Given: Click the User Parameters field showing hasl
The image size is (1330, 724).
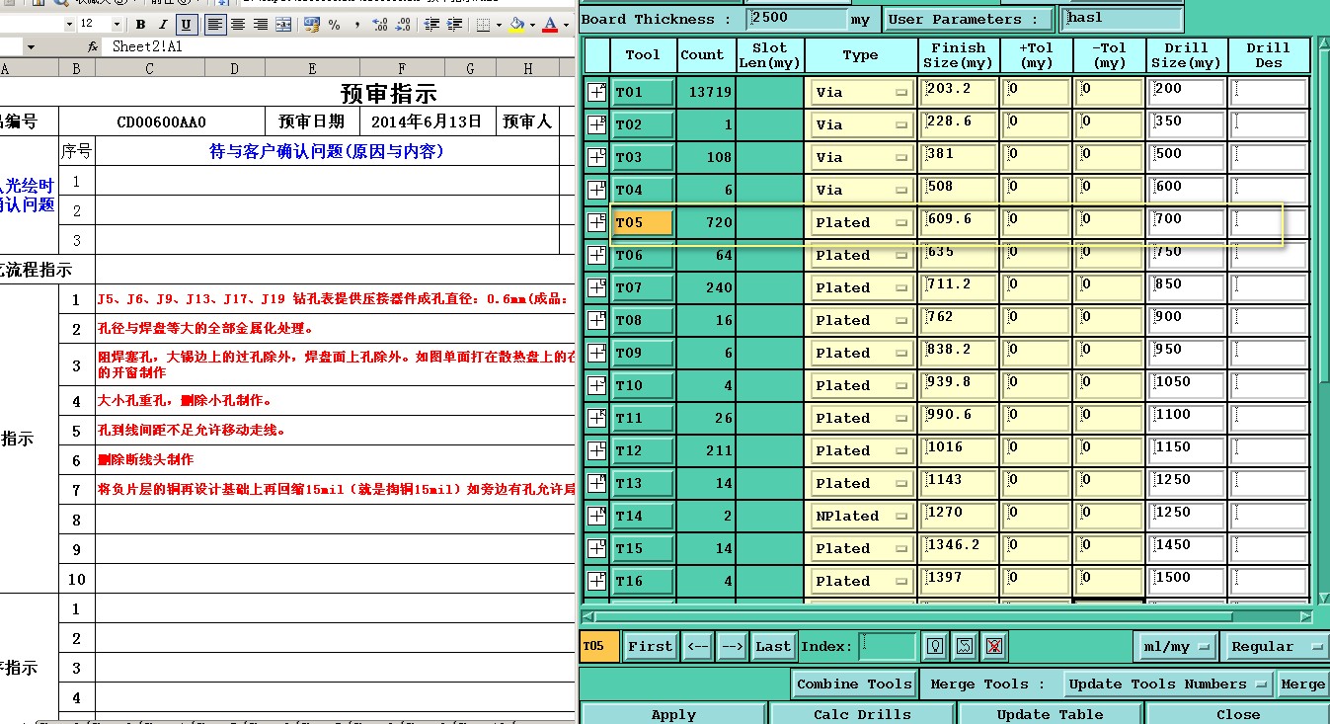Looking at the screenshot, I should [1123, 18].
